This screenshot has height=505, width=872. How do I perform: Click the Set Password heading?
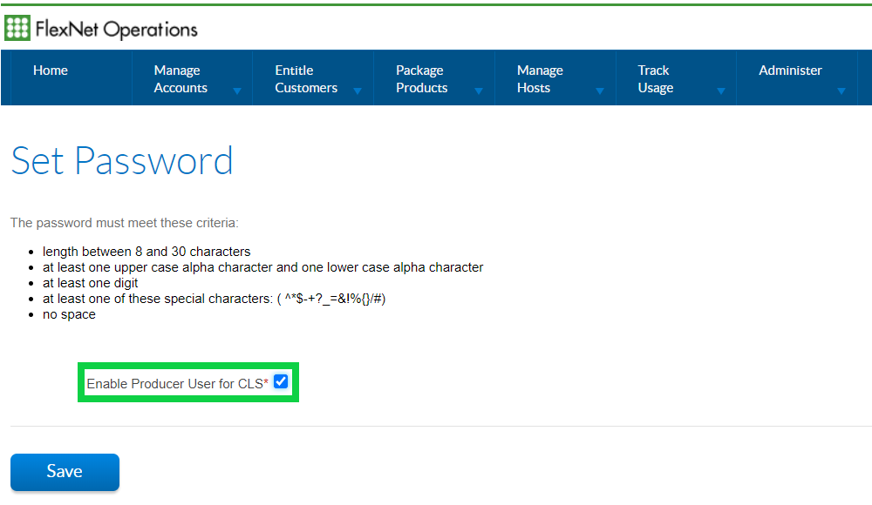[122, 161]
